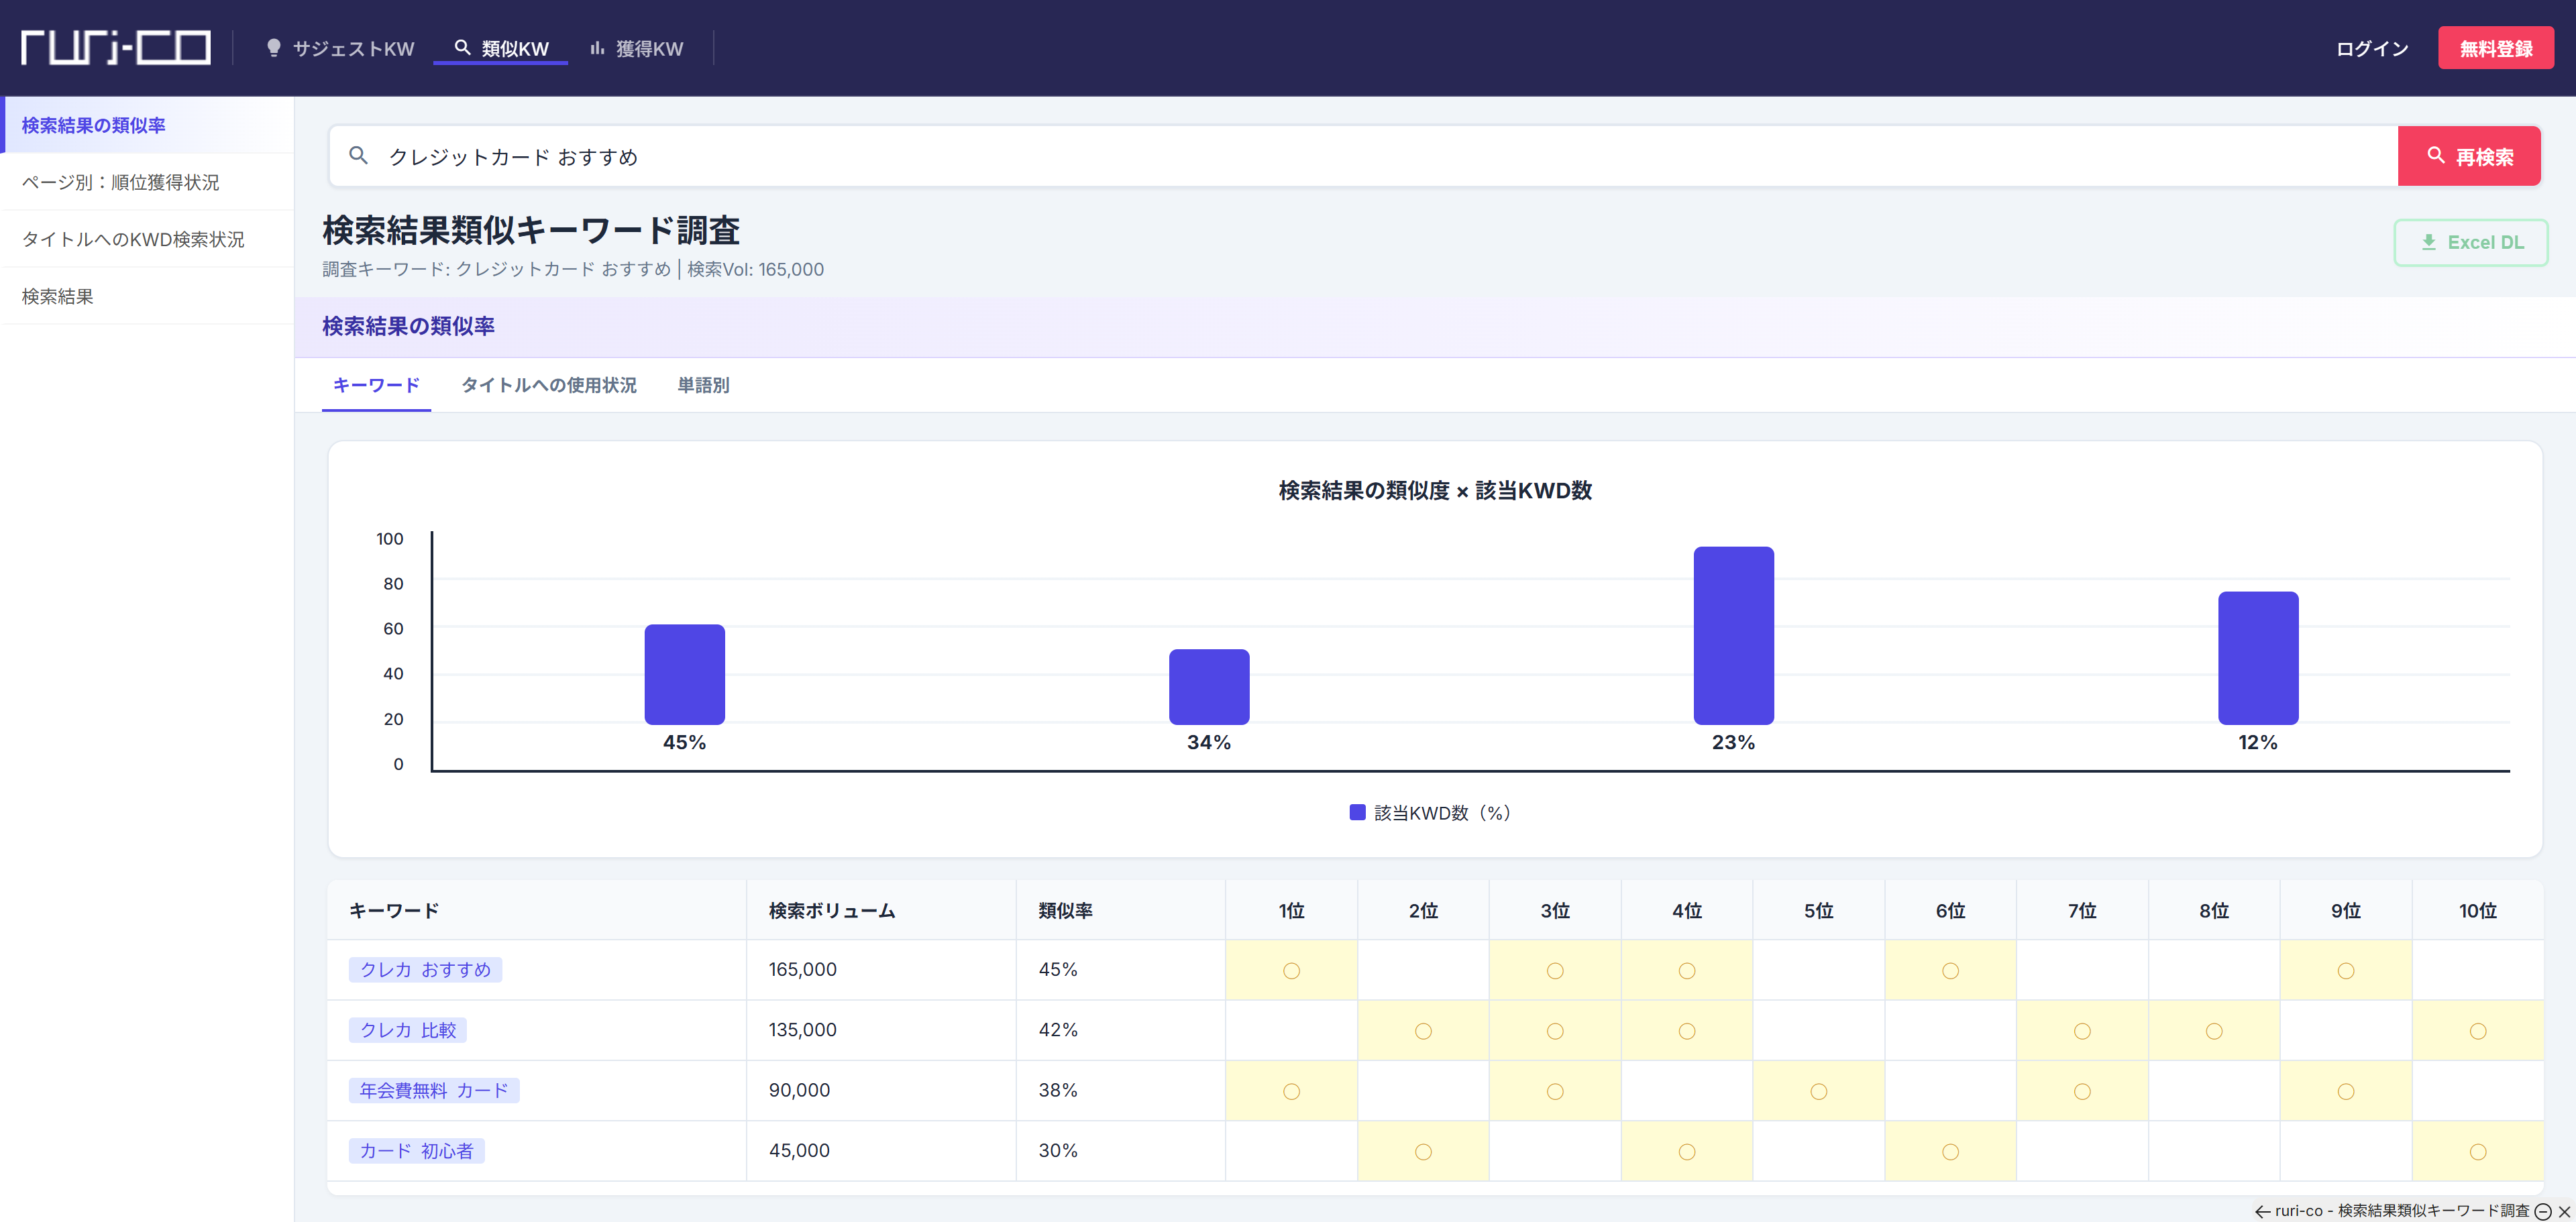Image resolution: width=2576 pixels, height=1222 pixels.
Task: Click the 9位 circle in クレカ おすすめ row
Action: tap(2345, 970)
